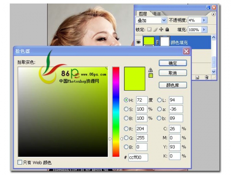The image size is (231, 175).
Task: Click the lock position move icon
Action: tap(161, 29)
